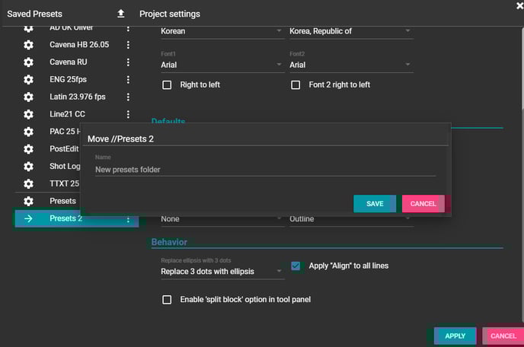Open the three-dot menu for Presets 2
524x347 pixels.
128,219
